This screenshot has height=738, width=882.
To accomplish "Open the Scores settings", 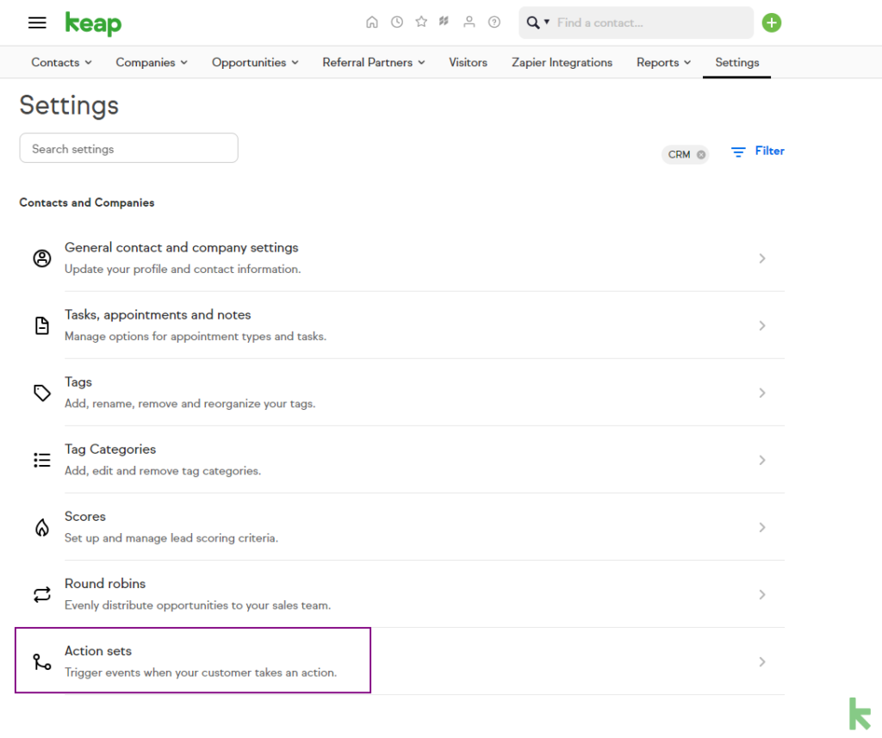I will [x=85, y=517].
